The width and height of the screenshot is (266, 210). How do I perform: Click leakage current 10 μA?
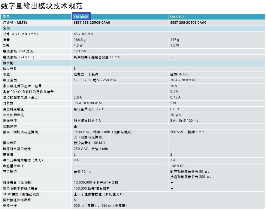pos(175,115)
